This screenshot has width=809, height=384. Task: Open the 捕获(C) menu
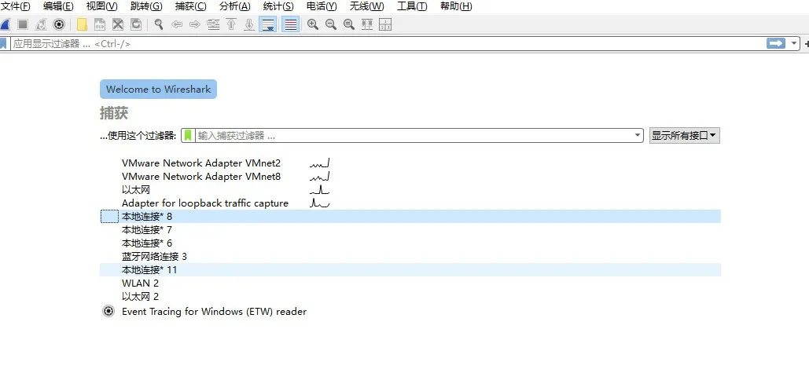click(190, 6)
